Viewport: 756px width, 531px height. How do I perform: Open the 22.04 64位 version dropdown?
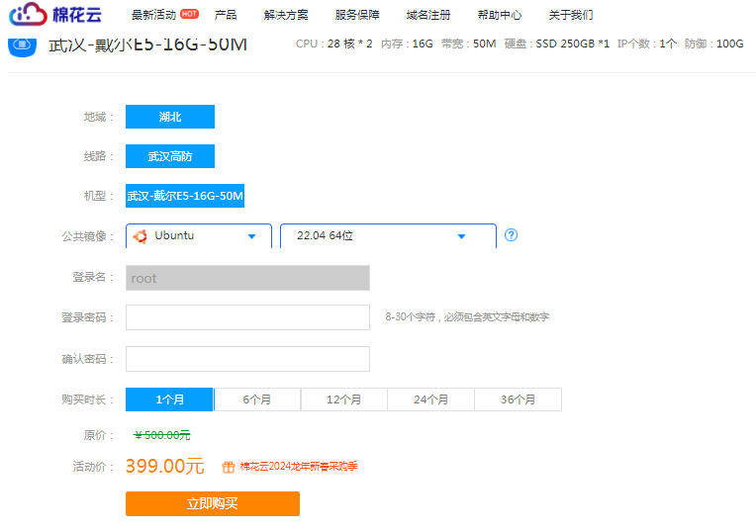(x=388, y=235)
